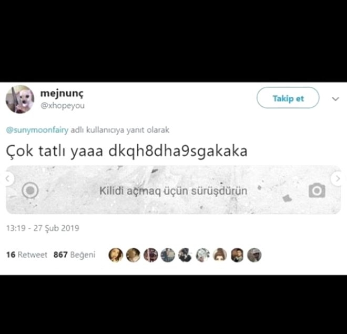Image resolution: width=347 pixels, height=334 pixels.
Task: Tap the round record icon in image
Action: 30,190
